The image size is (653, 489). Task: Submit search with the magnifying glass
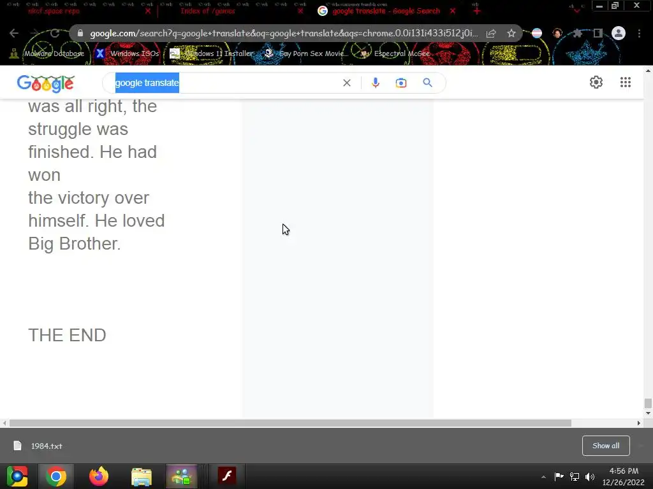tap(427, 83)
